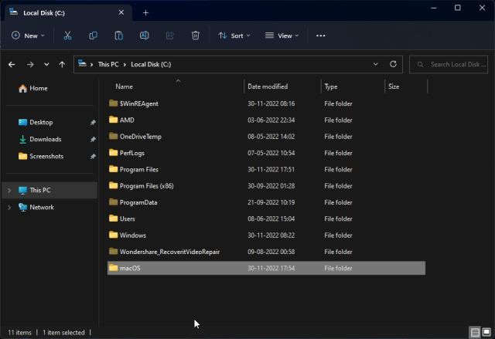Sort by the Type column header
The width and height of the screenshot is (495, 339).
(x=331, y=86)
